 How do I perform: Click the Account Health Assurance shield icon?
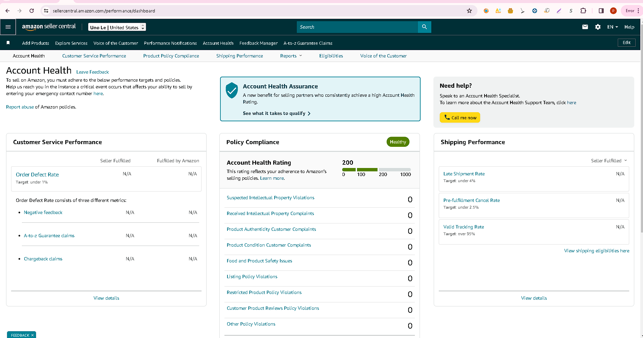pyautogui.click(x=232, y=90)
